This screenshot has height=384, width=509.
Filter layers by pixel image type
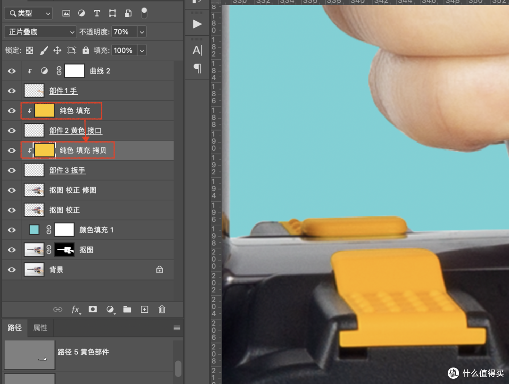point(66,13)
